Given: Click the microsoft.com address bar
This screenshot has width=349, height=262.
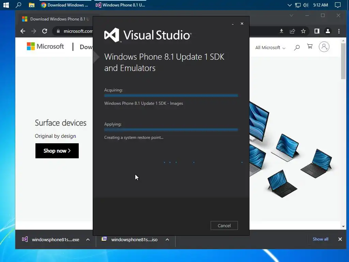Looking at the screenshot, I should (78, 31).
